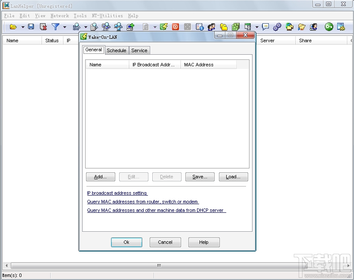The width and height of the screenshot is (354, 280).
Task: Expand the hourglass icon dropdown arrow
Action: (256, 27)
